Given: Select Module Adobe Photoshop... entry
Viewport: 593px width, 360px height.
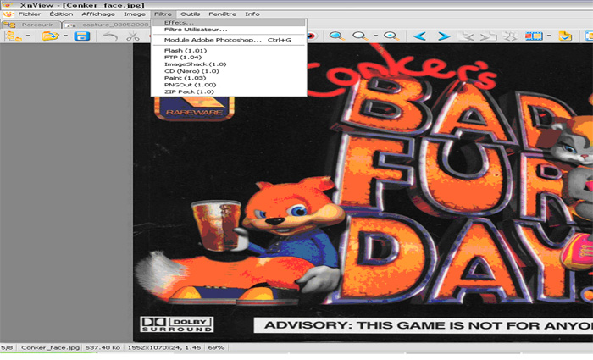Looking at the screenshot, I should 229,40.
